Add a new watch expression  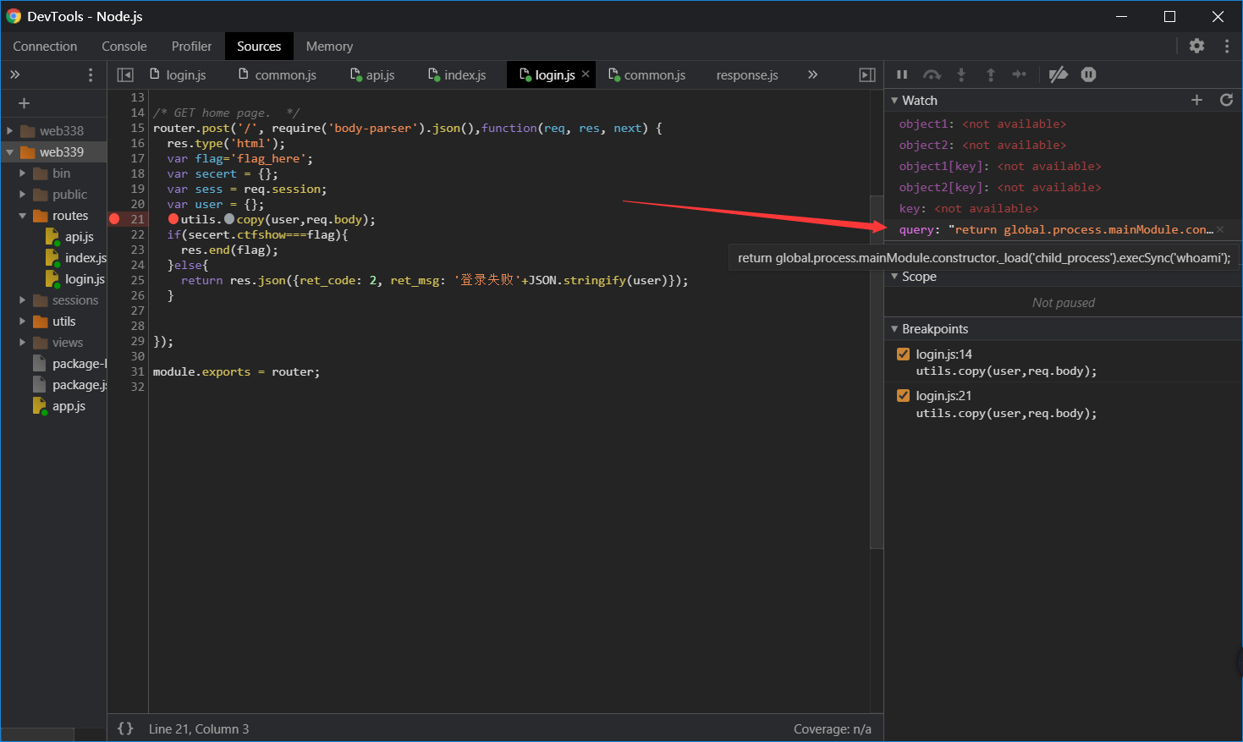click(1196, 100)
